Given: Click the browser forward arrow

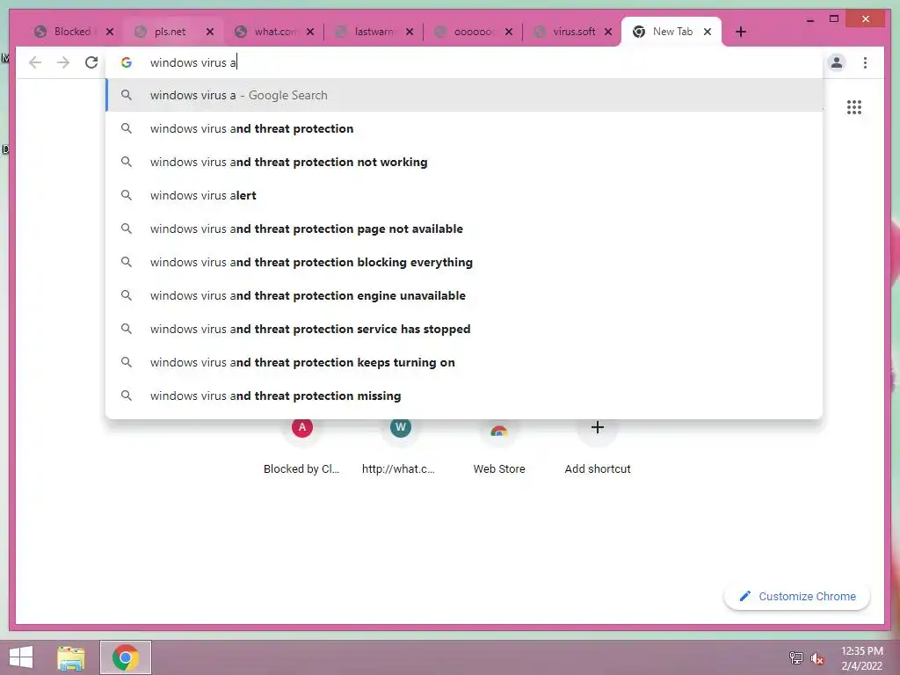Looking at the screenshot, I should click(63, 62).
